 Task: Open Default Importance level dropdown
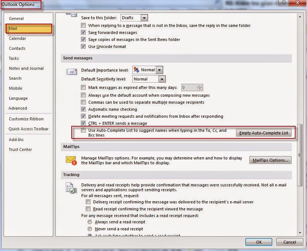point(159,70)
